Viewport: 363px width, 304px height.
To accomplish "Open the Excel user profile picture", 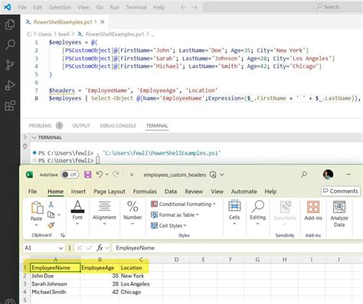I will (x=328, y=175).
